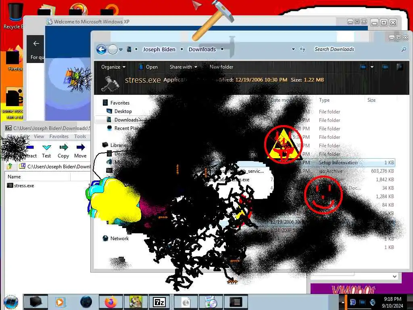Open Explorer help icon in command bar
Screen dimensions: 413x310
pos(400,67)
